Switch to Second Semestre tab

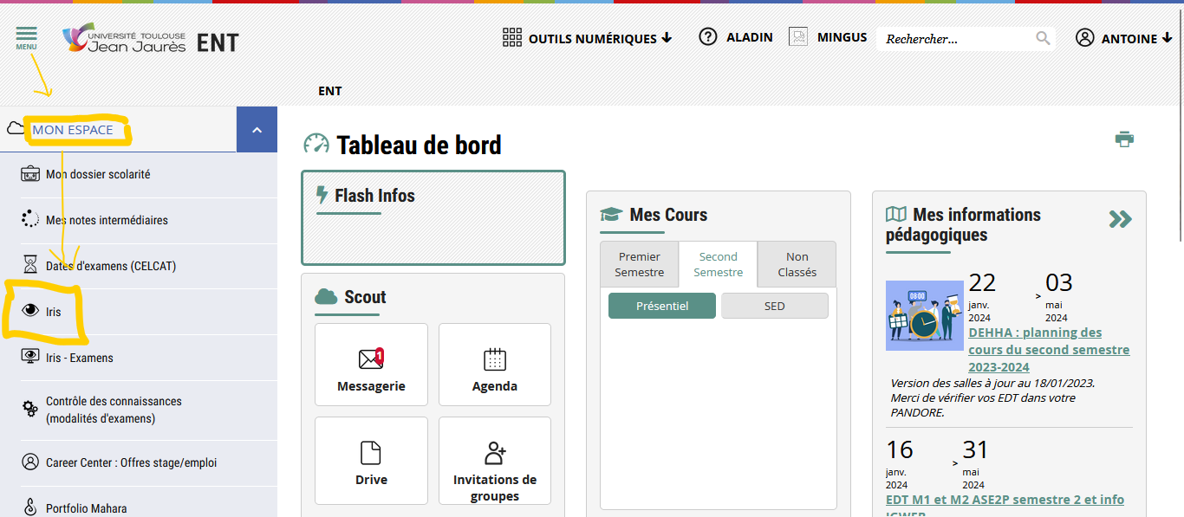(x=719, y=264)
